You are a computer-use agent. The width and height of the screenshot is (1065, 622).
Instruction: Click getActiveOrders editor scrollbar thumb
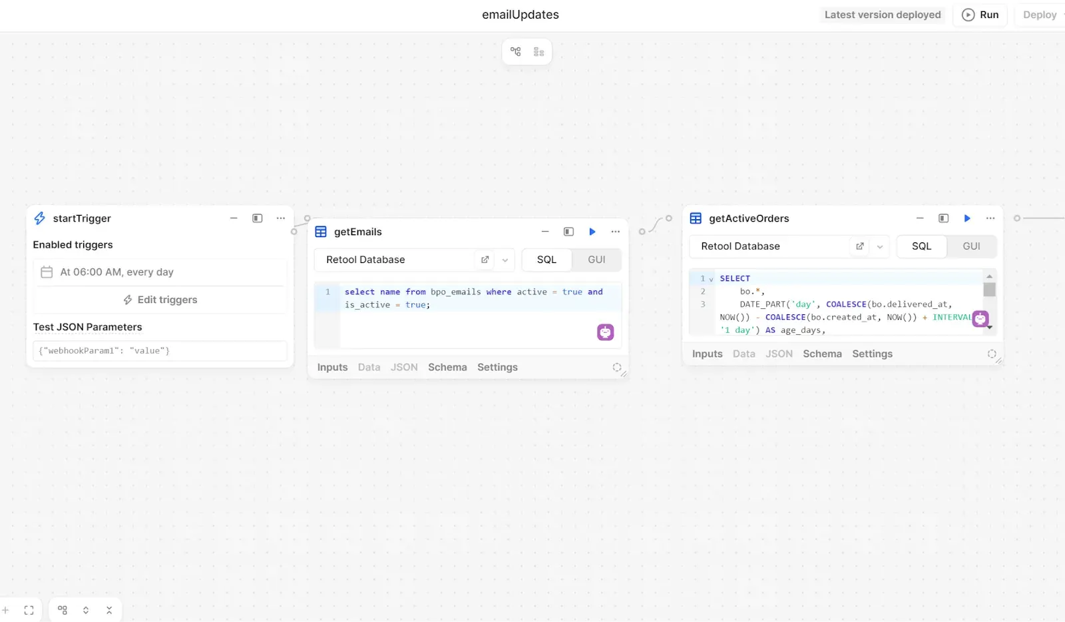[990, 290]
